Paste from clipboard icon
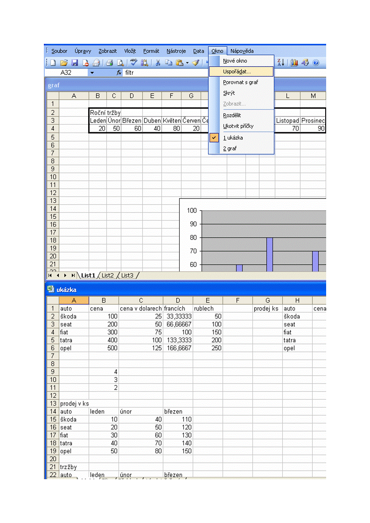370x523 pixels. (180, 62)
